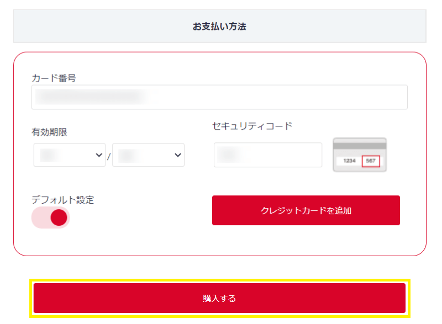
Task: Open the second 有効期限 dropdown
Action: tap(148, 155)
